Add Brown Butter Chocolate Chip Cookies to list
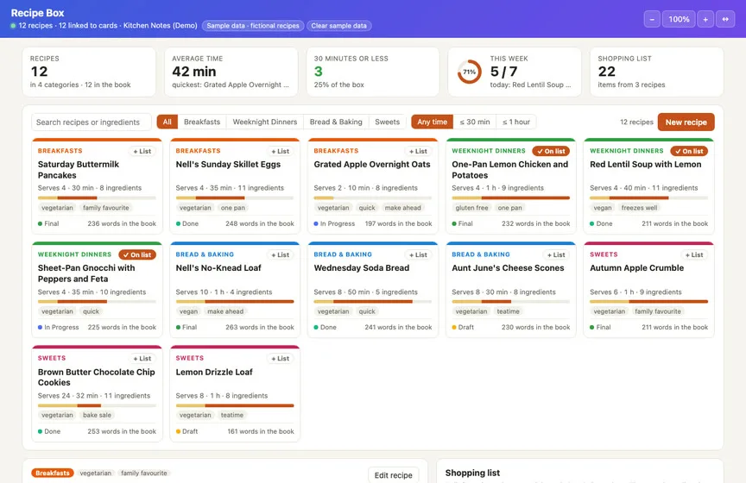Viewport: 746px width, 483px height. click(142, 359)
